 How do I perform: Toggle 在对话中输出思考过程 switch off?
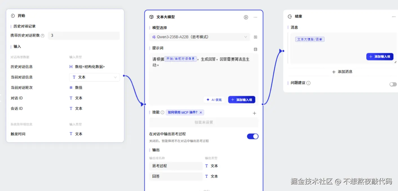253,136
